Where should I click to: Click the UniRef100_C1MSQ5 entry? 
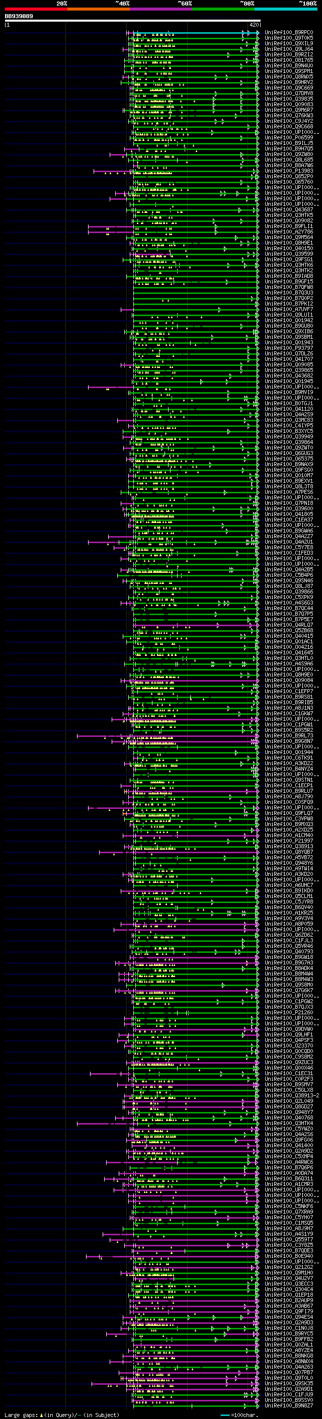[x=289, y=1223]
